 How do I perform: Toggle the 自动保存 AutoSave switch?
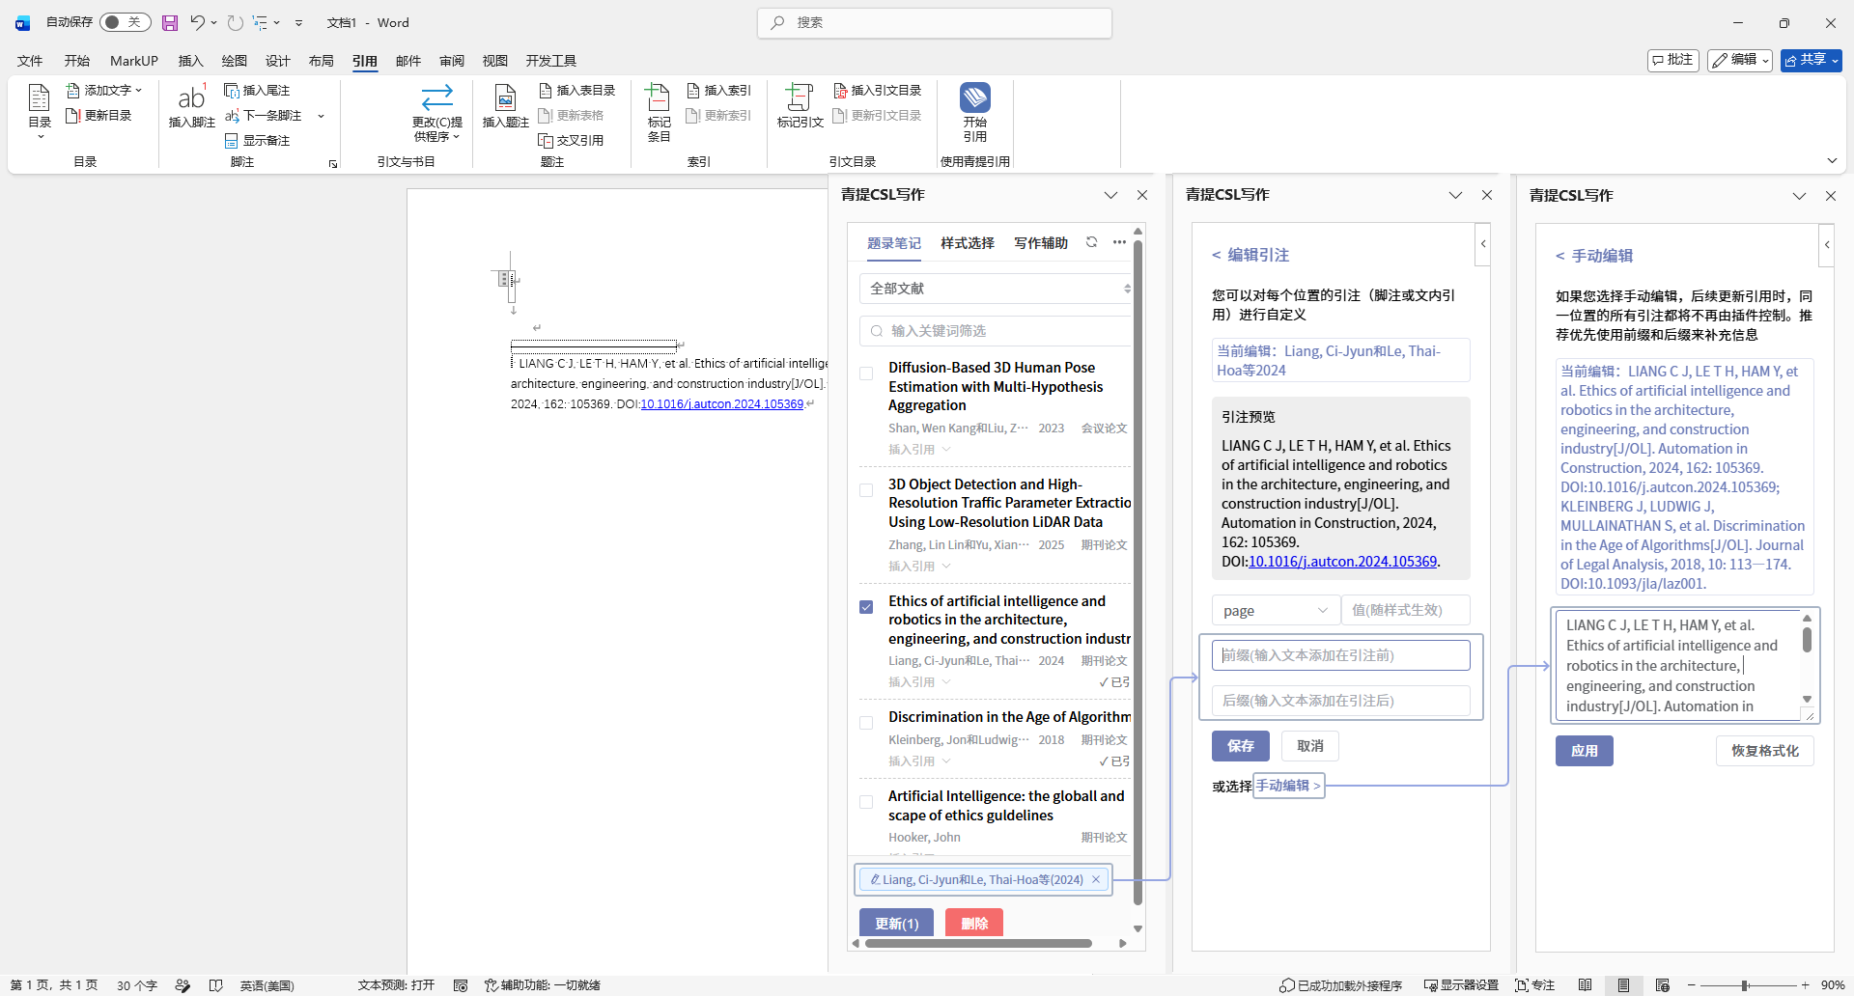[125, 22]
